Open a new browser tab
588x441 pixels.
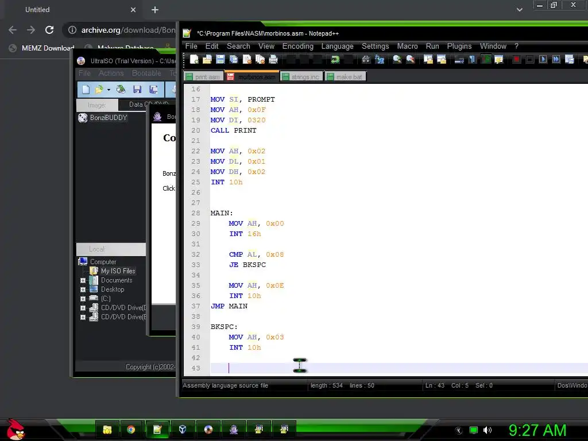coord(155,10)
